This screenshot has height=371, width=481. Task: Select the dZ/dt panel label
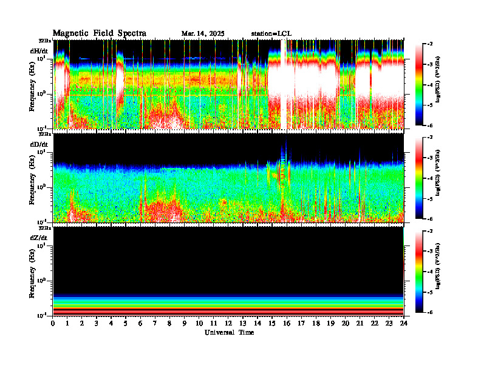tap(39, 238)
